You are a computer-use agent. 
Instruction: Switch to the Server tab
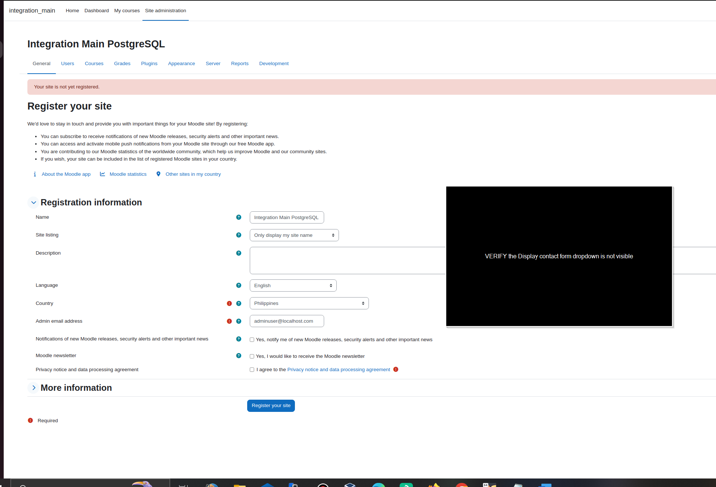click(x=213, y=64)
